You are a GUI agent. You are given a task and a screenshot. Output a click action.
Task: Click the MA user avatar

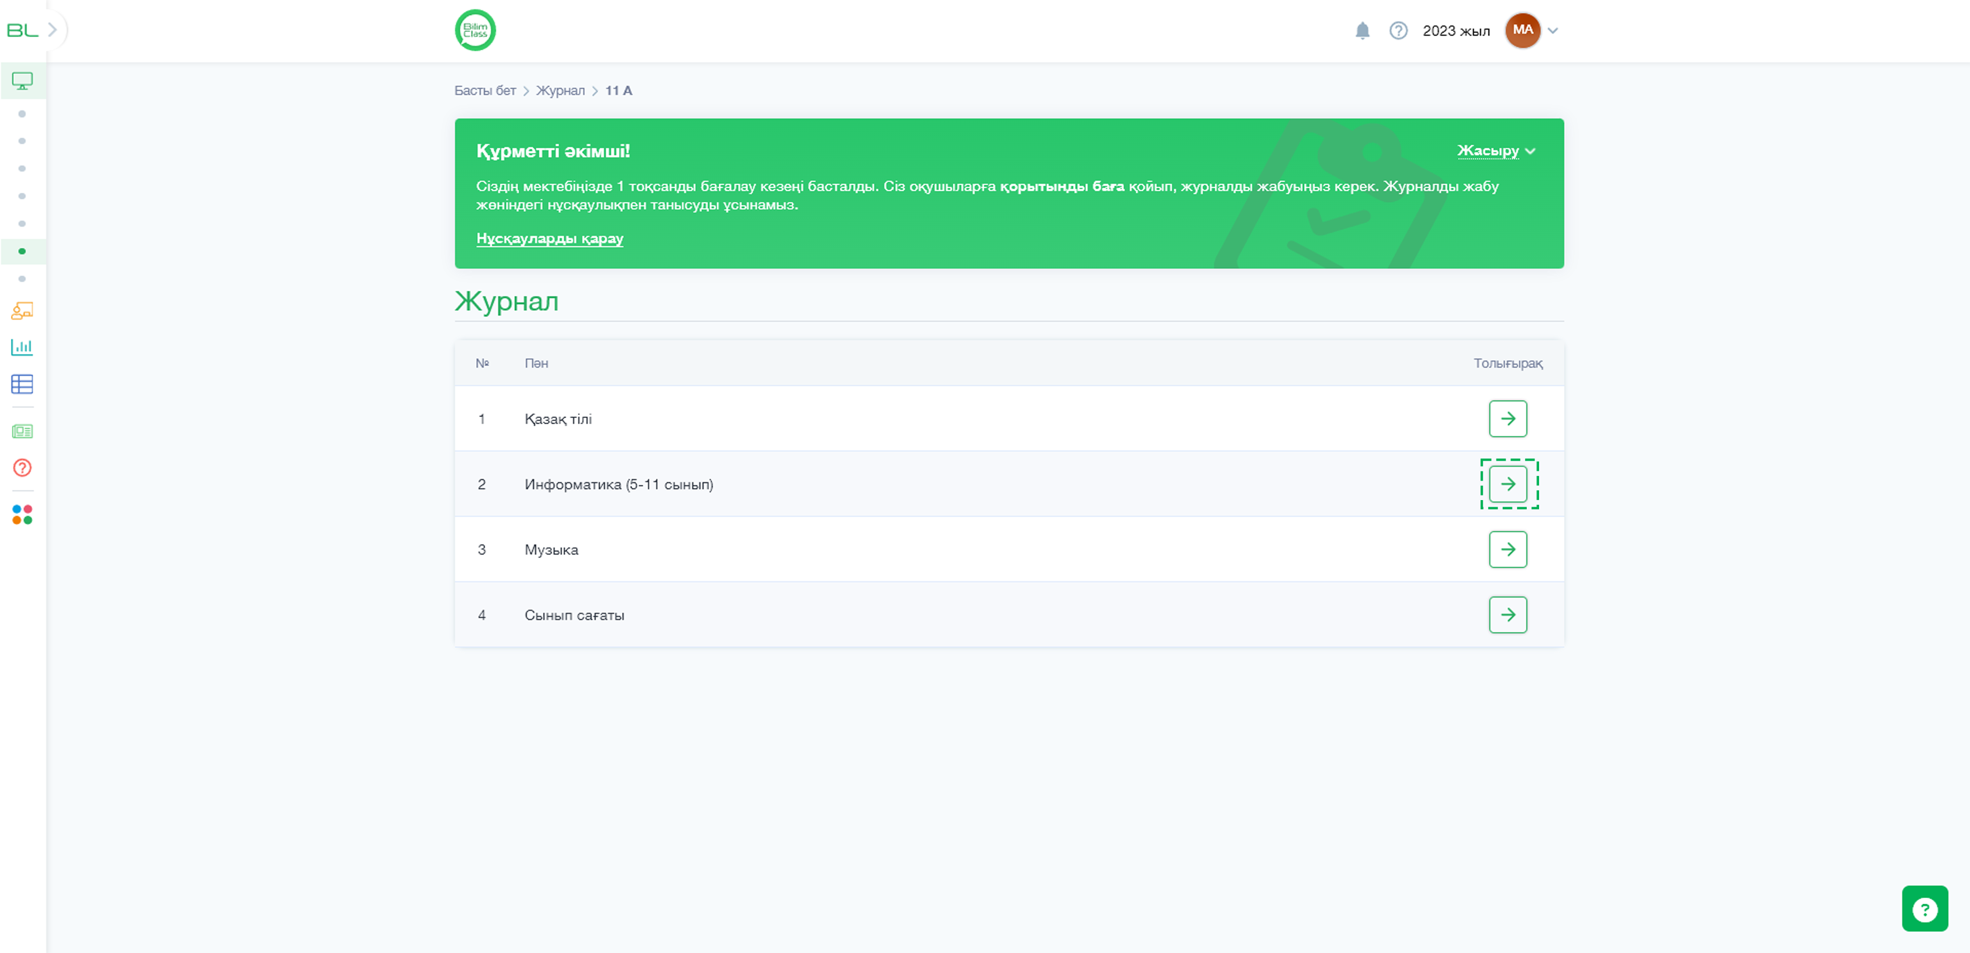pyautogui.click(x=1523, y=31)
